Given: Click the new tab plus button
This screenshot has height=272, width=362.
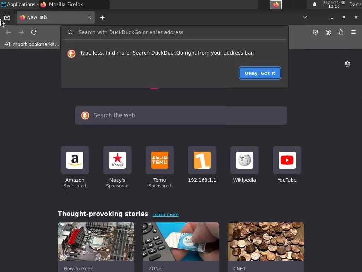Looking at the screenshot, I should click(102, 18).
